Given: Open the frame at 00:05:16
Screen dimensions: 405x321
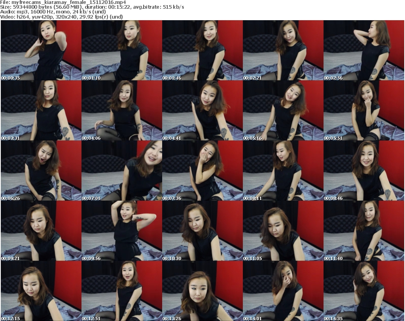Looking at the screenshot, I should point(283,110).
